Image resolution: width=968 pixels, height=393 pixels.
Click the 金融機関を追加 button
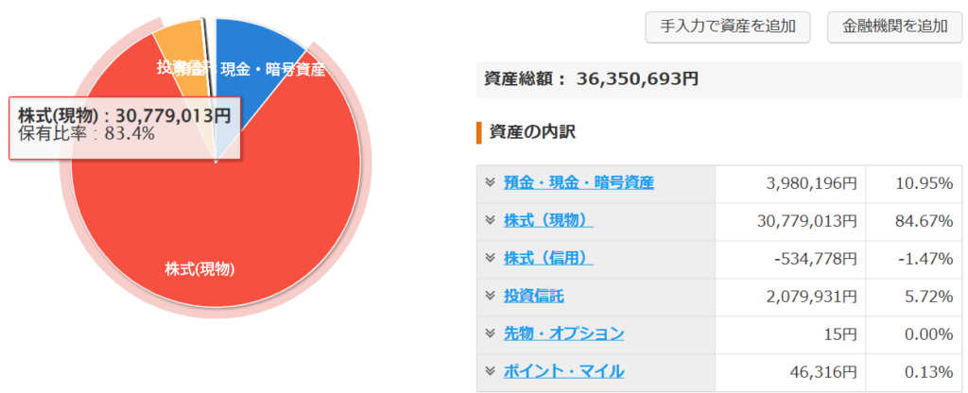[x=894, y=26]
